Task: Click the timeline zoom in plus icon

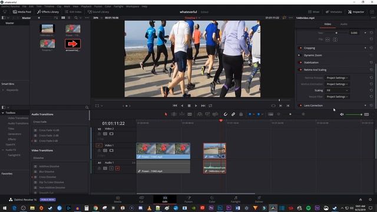Action: pos(303,114)
